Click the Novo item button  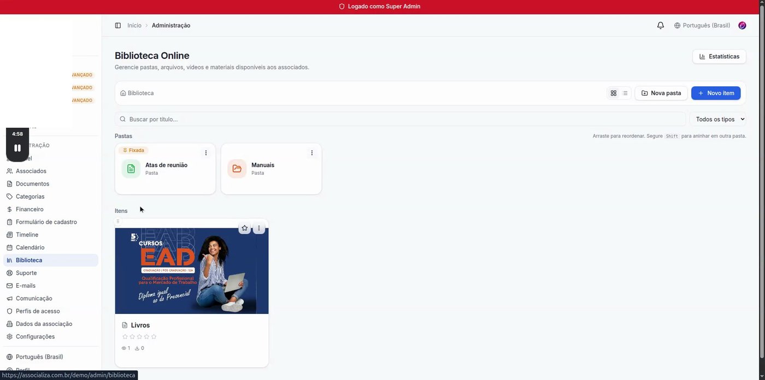click(716, 93)
